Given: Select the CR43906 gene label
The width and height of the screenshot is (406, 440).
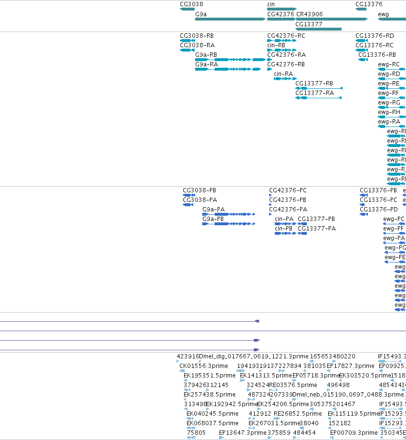Looking at the screenshot, I should pyautogui.click(x=310, y=14).
